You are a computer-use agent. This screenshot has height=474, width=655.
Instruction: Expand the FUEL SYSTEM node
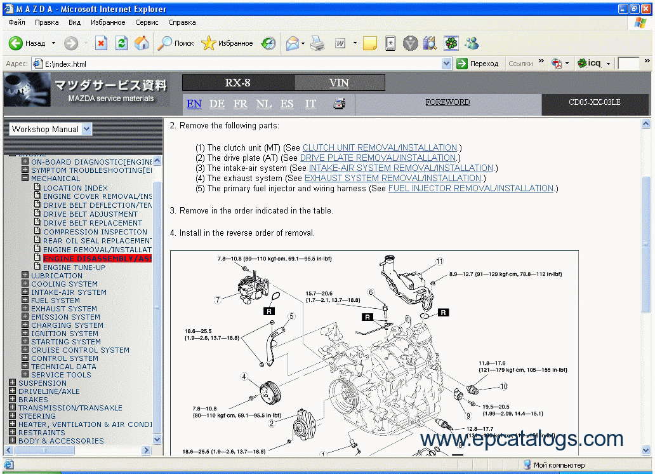point(25,299)
